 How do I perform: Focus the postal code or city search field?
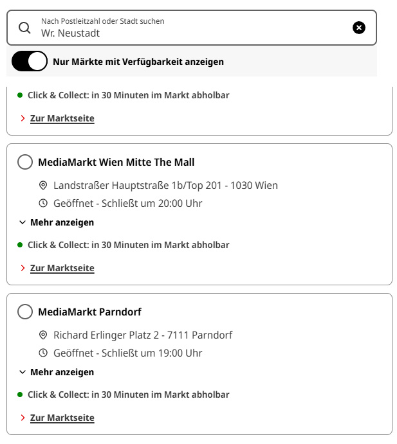tap(192, 28)
